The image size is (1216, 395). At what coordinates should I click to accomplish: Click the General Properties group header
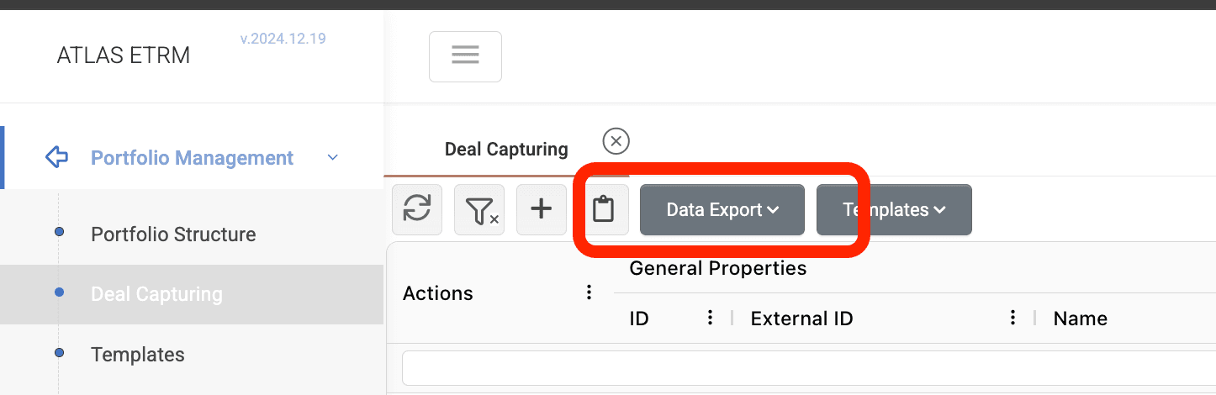tap(718, 268)
